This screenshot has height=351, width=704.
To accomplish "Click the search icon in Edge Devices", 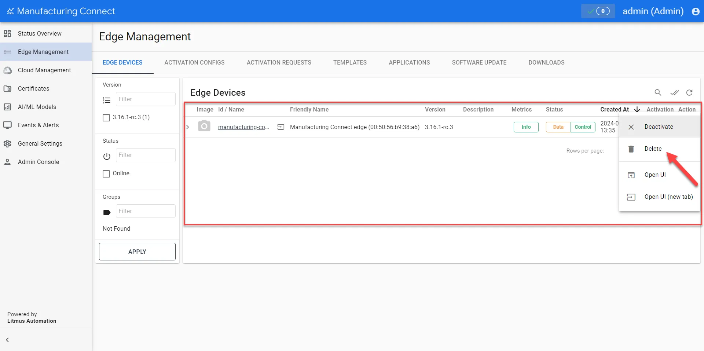I will (658, 92).
